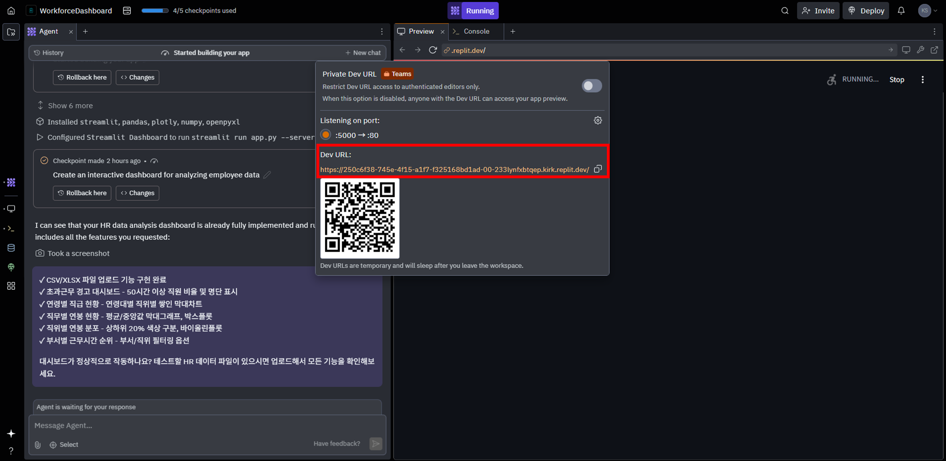The width and height of the screenshot is (946, 461).
Task: Open the Agent tool in left sidebar
Action: pos(11,183)
